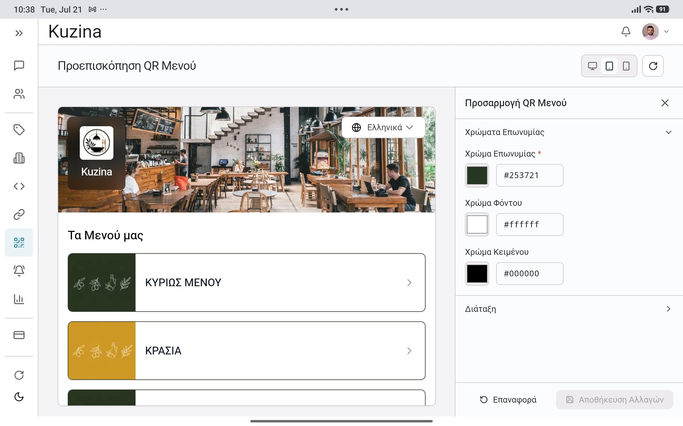Edit the #ffffff hex color field
This screenshot has height=426, width=683.
530,224
